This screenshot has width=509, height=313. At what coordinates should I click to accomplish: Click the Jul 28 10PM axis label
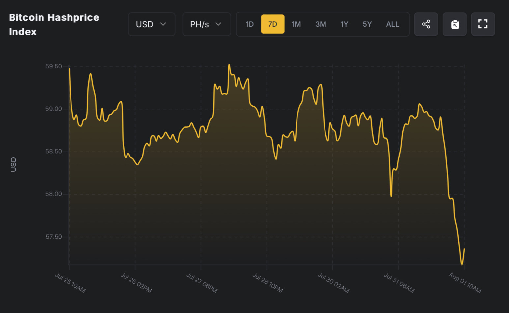(268, 283)
